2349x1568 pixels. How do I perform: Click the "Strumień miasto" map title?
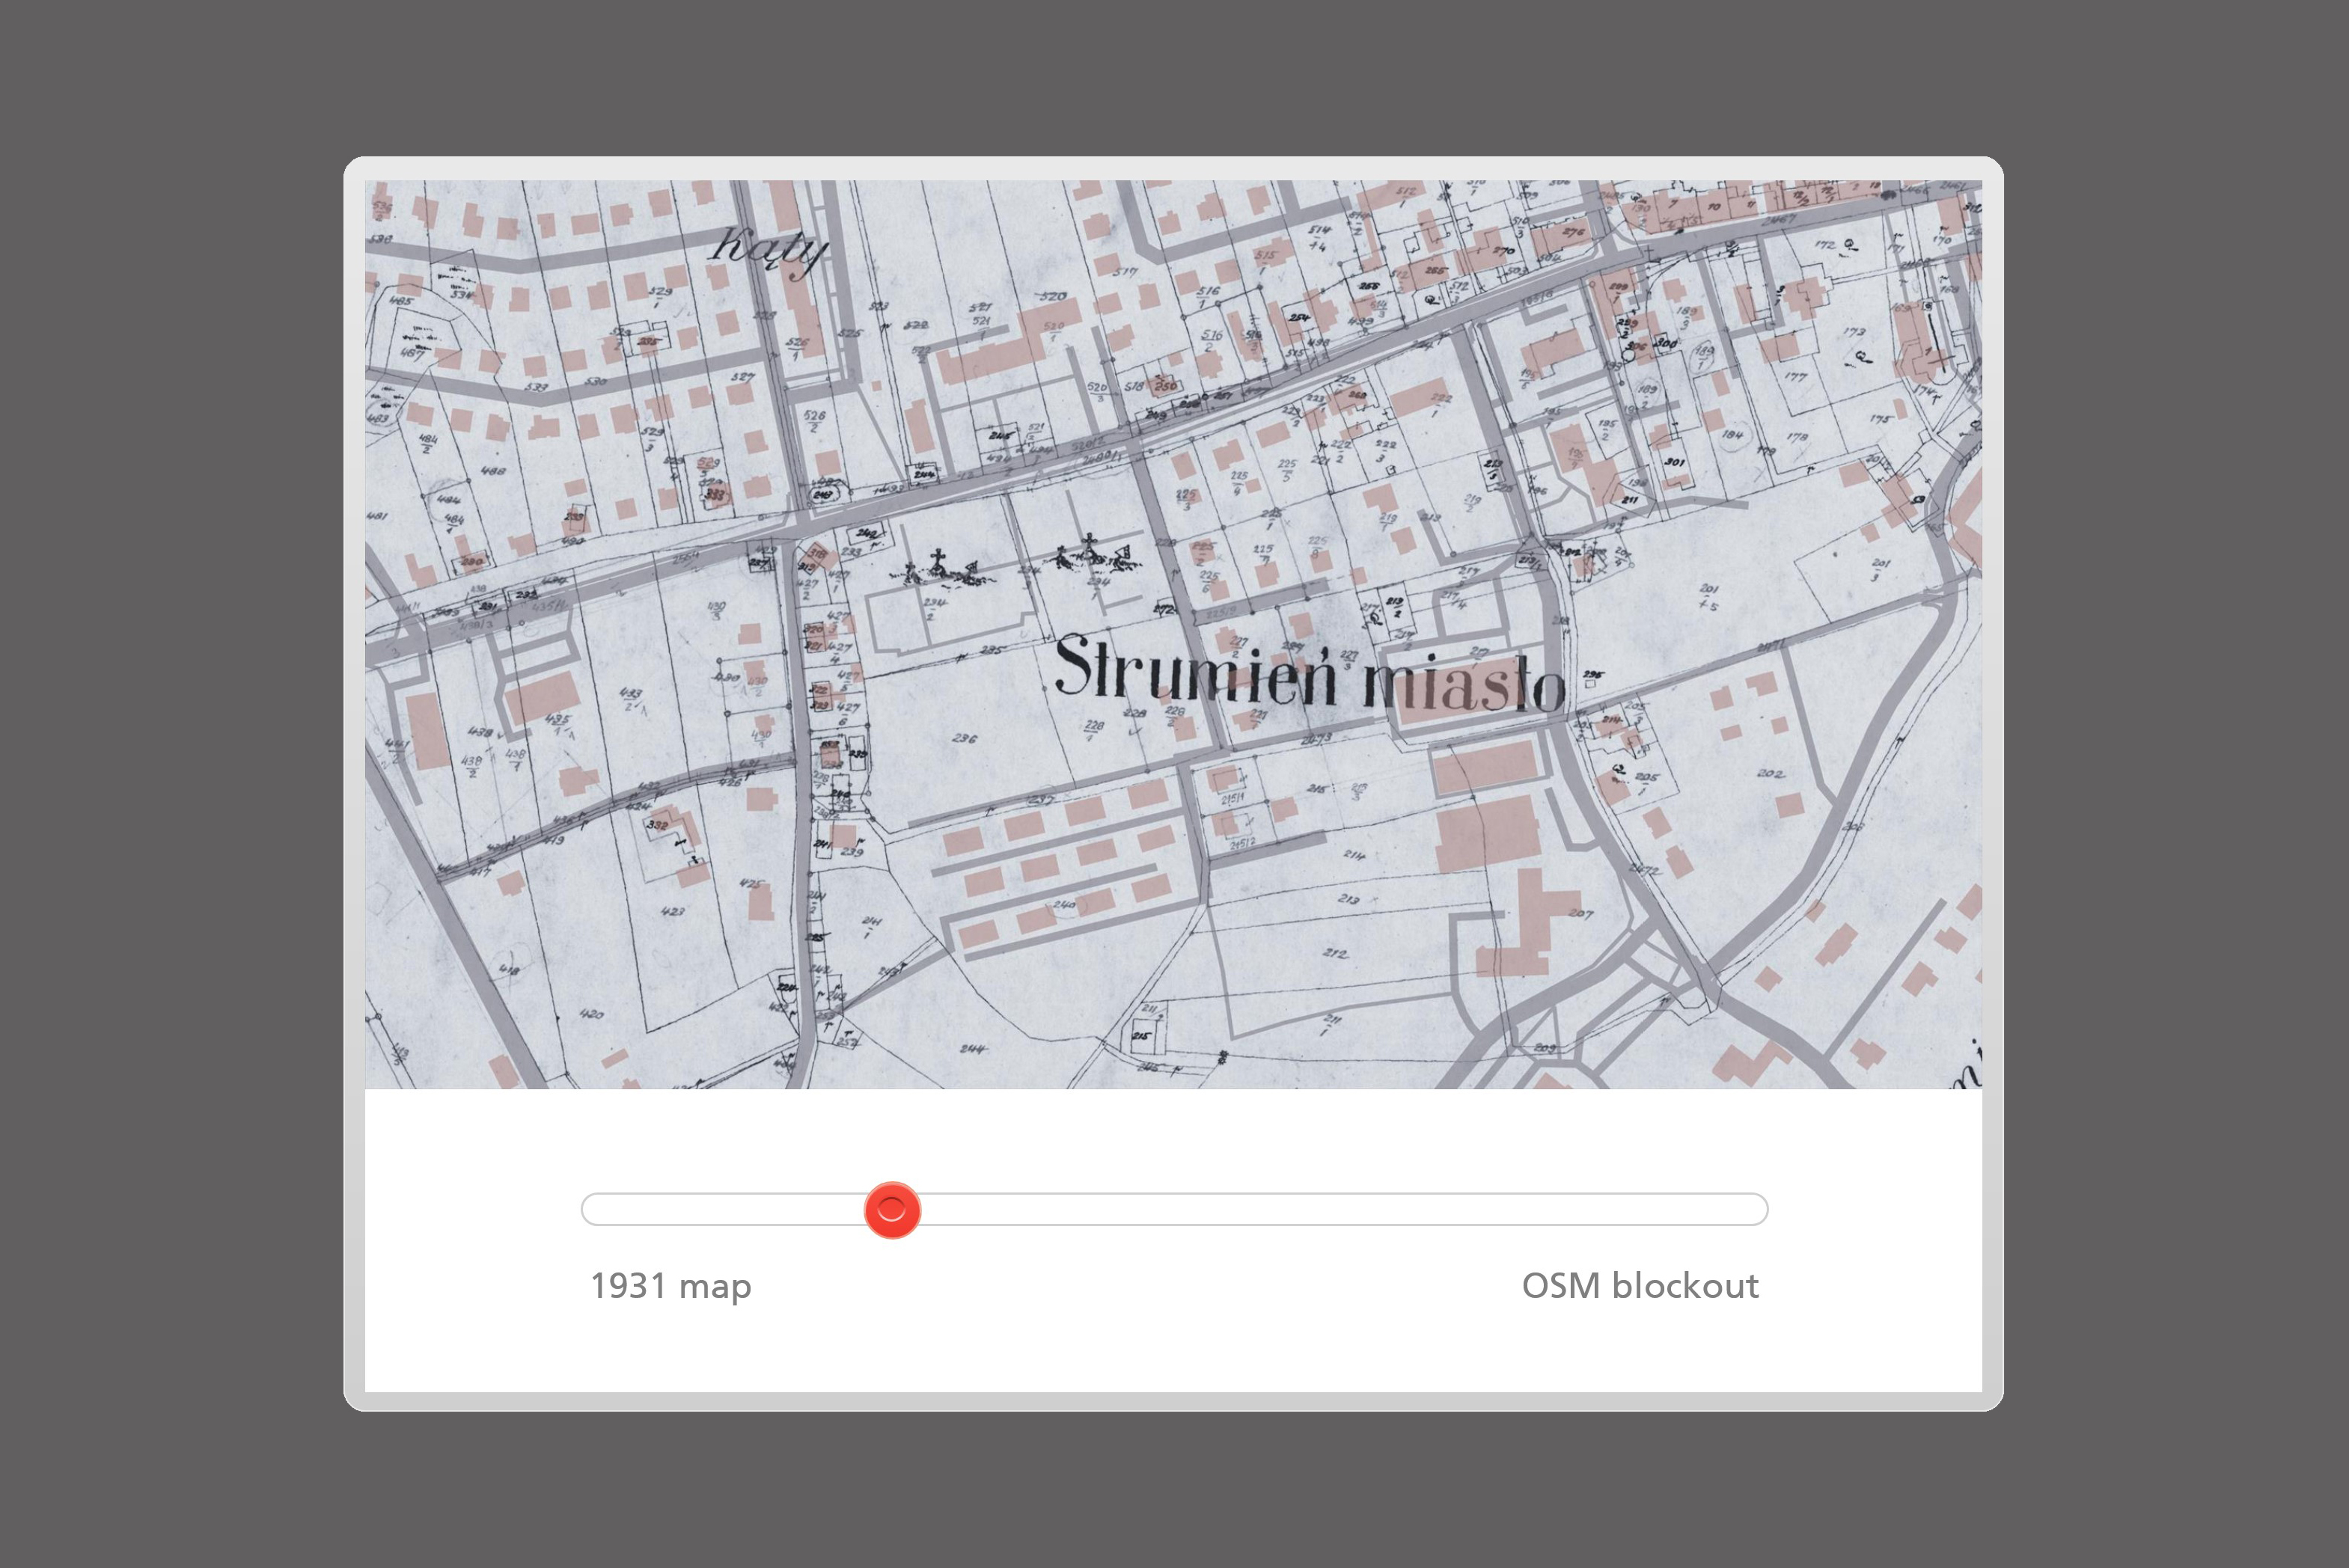1310,673
